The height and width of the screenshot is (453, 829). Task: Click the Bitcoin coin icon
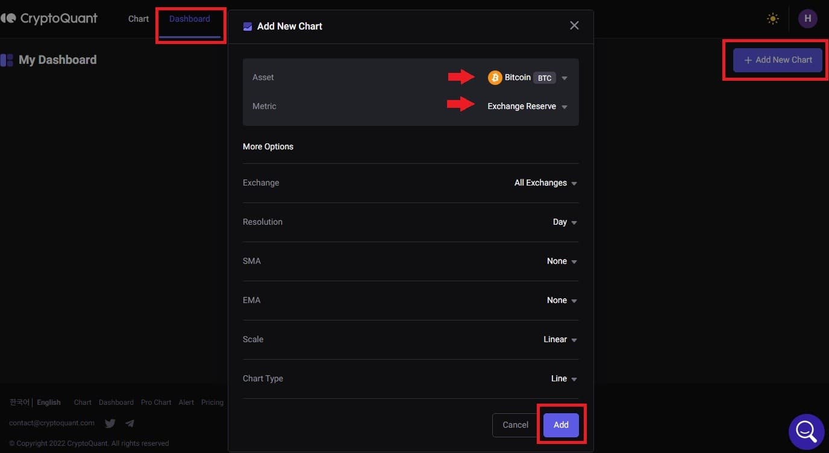click(495, 78)
